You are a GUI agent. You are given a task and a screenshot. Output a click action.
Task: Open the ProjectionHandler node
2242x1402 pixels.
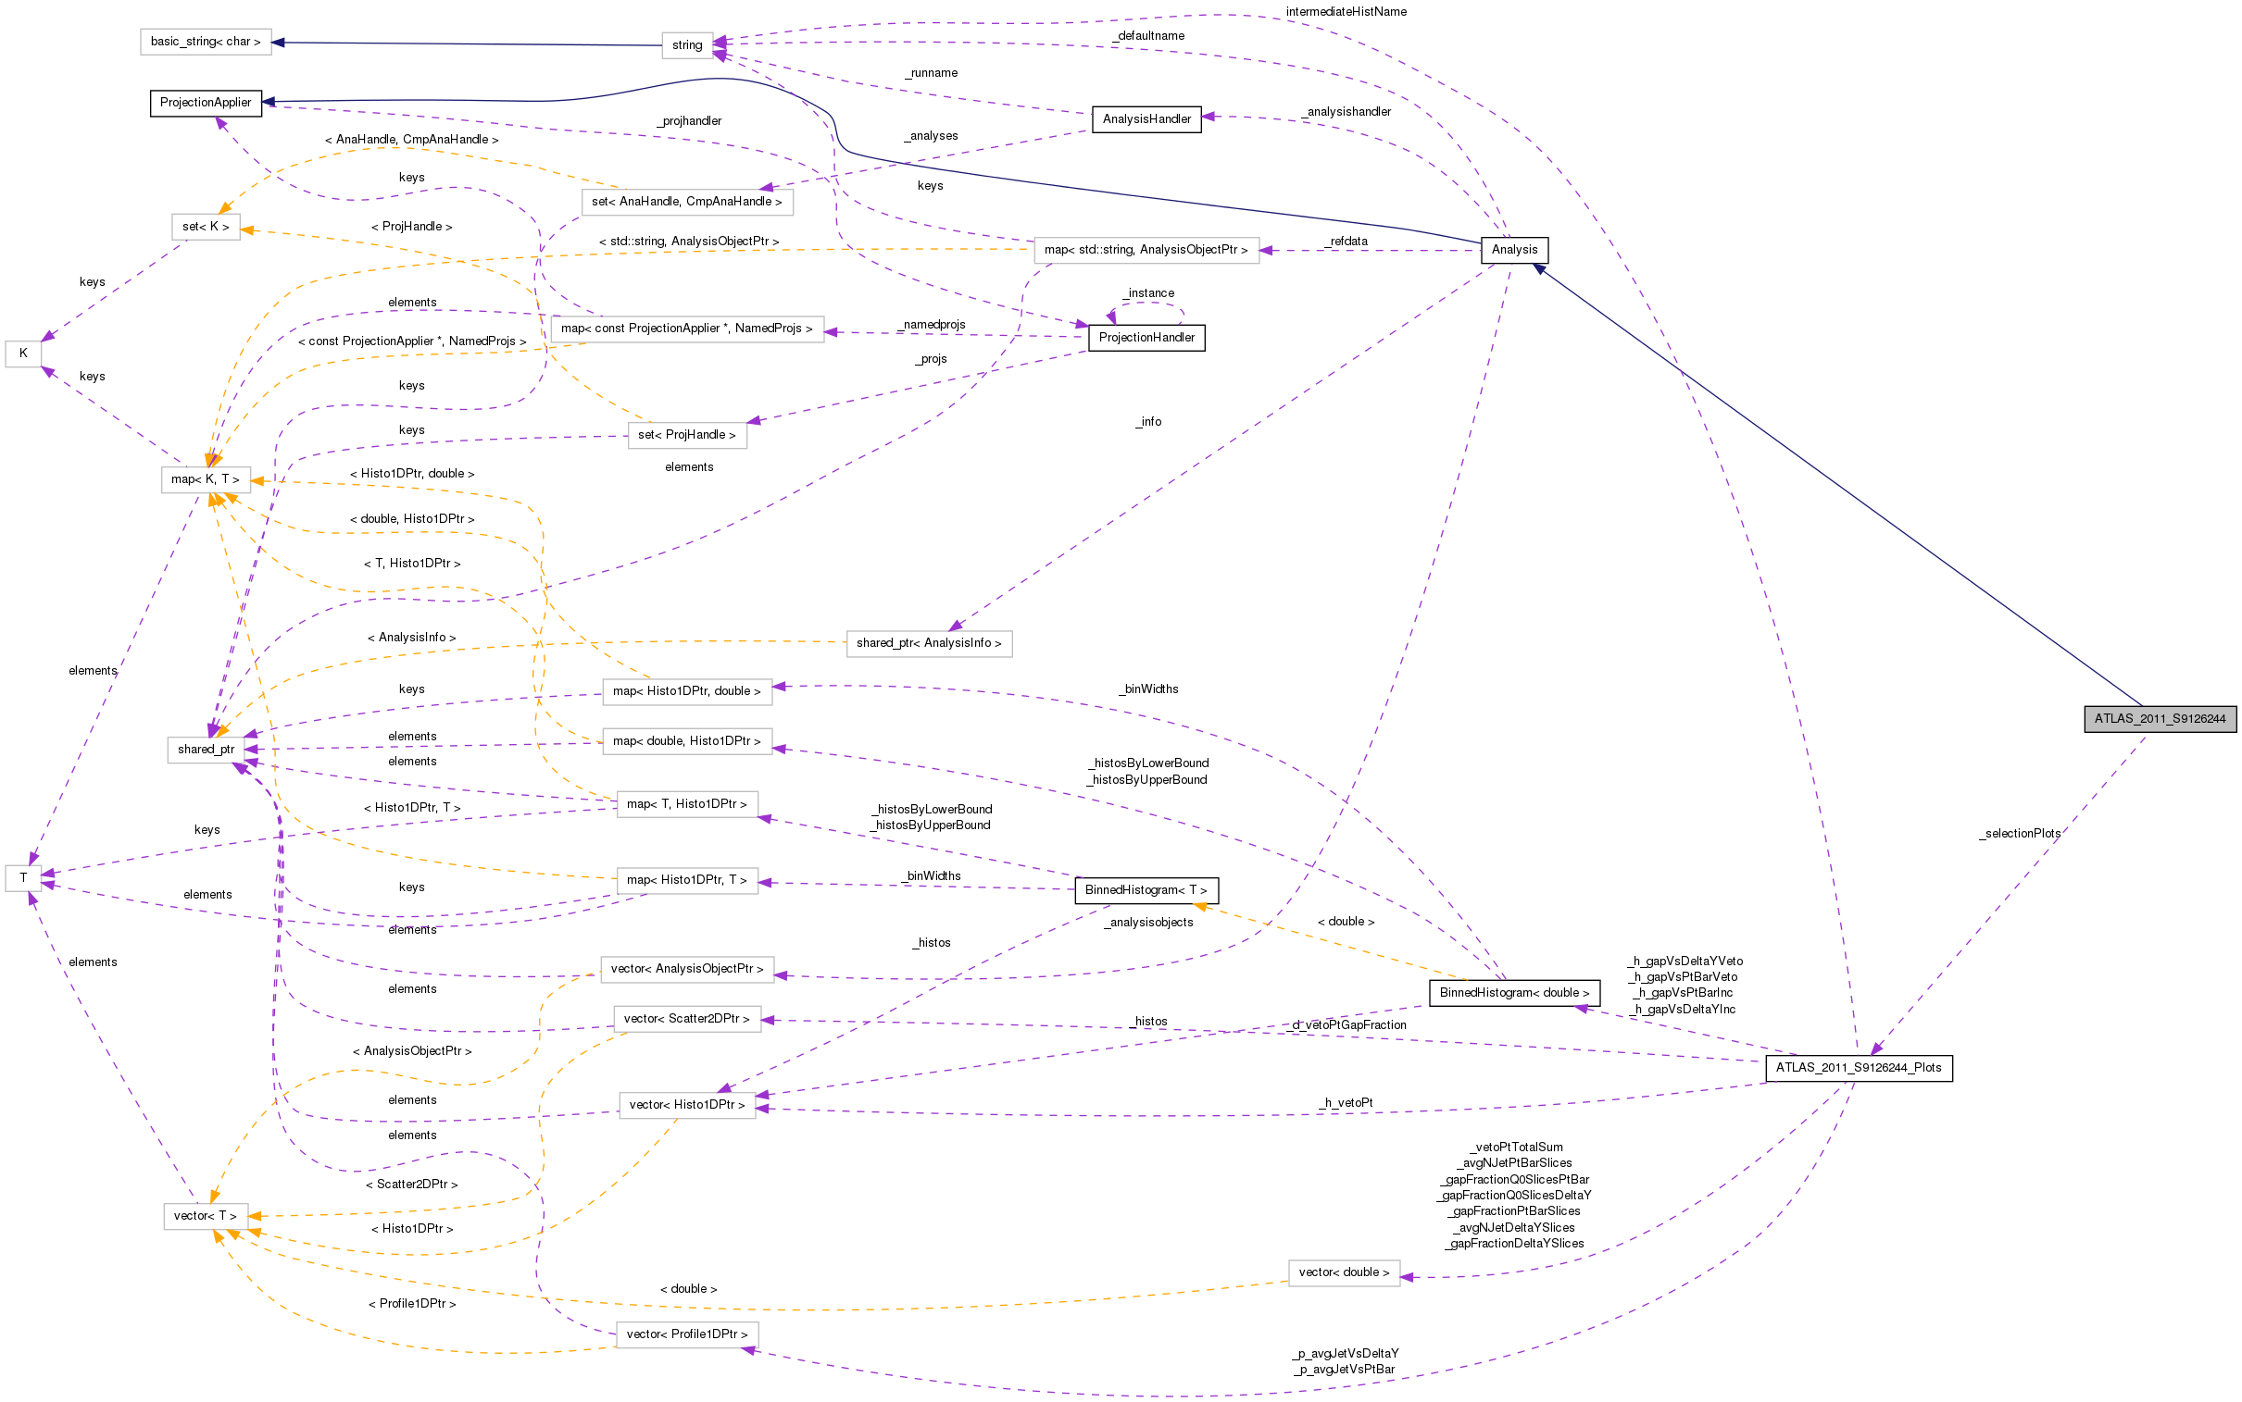pos(1146,338)
